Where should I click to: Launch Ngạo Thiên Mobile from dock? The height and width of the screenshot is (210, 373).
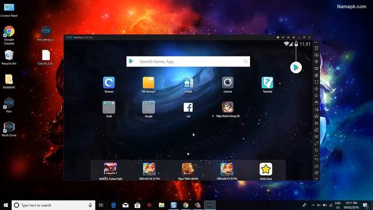tap(188, 169)
